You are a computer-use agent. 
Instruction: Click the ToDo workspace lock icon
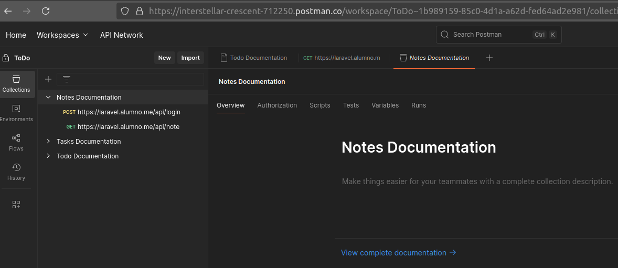click(6, 58)
